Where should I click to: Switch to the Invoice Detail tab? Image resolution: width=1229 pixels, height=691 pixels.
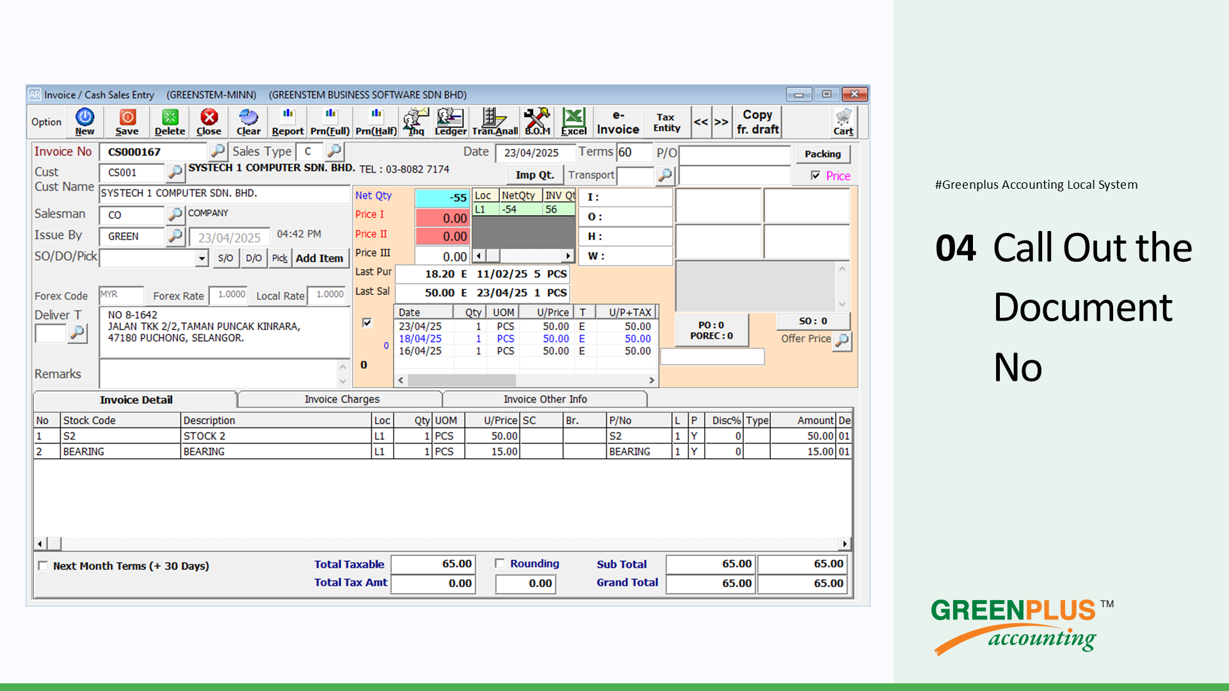[x=136, y=399]
